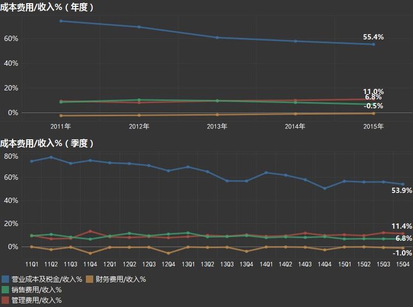Click the blue quarterly point at 11Q2

[51, 157]
